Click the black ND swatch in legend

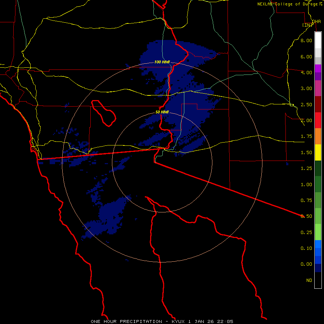pos(318,280)
